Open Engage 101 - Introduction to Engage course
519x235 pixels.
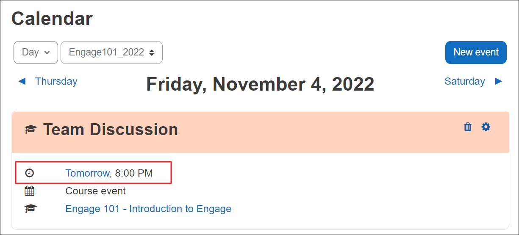point(148,209)
